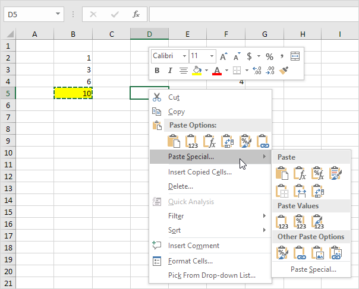The image size is (359, 289).
Task: Select Copy from context menu
Action: pos(210,112)
